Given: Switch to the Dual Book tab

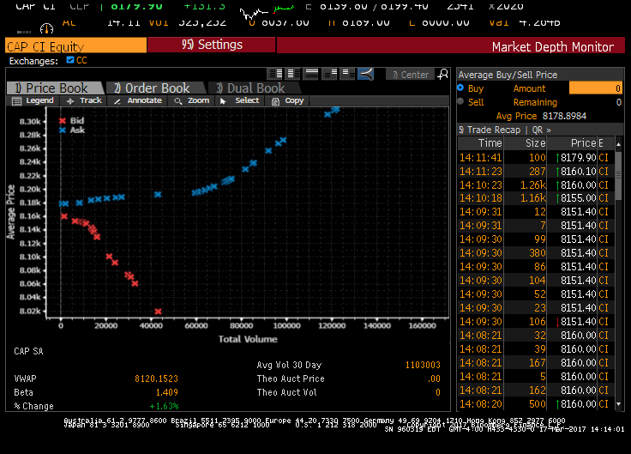Looking at the screenshot, I should [255, 88].
